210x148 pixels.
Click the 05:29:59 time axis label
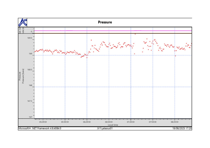pos(43,122)
